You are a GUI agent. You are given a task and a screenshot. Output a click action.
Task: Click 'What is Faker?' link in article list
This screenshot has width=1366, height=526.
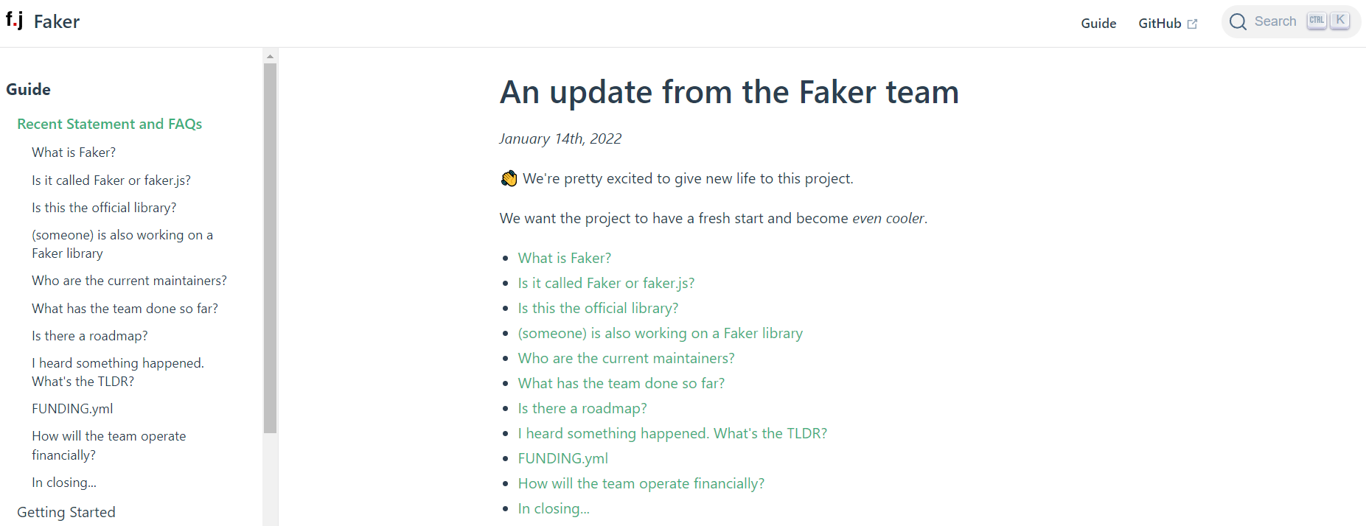pos(564,258)
